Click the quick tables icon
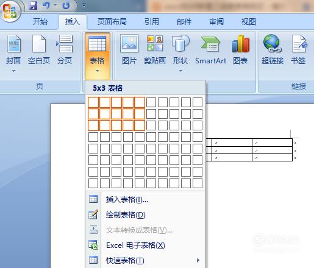 [93, 260]
